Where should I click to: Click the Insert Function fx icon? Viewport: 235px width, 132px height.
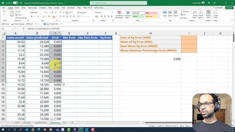click(23, 29)
